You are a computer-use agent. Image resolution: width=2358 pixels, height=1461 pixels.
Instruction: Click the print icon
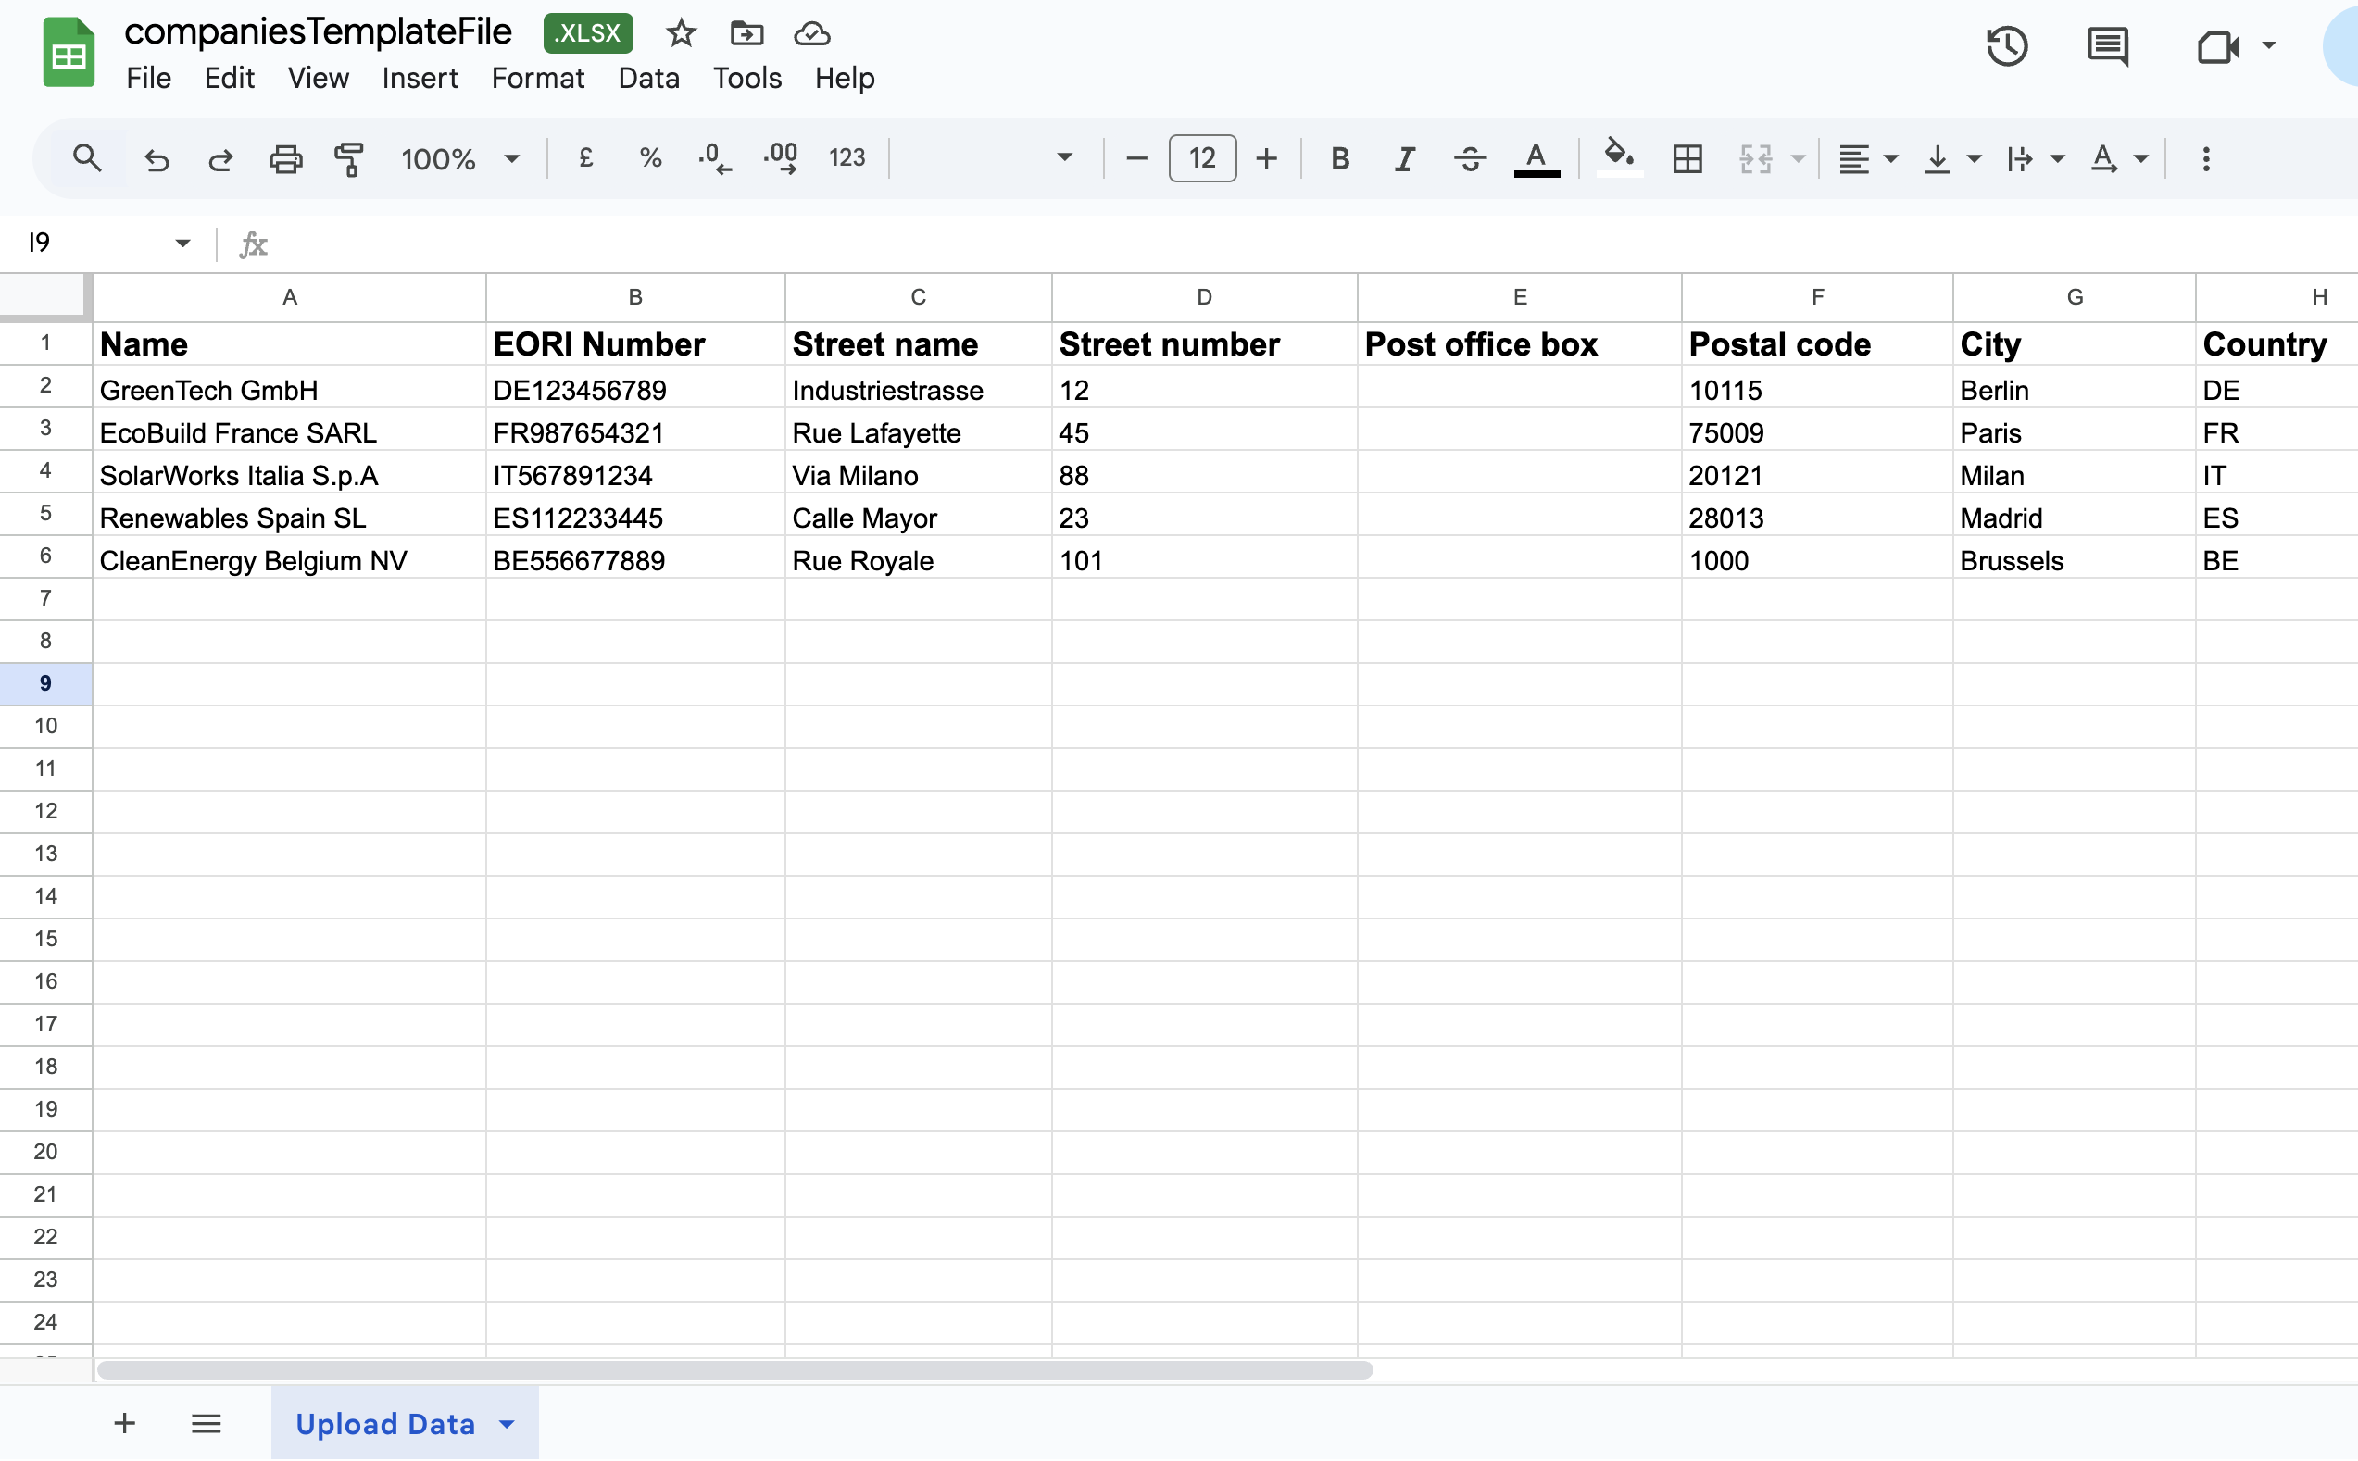click(x=285, y=158)
